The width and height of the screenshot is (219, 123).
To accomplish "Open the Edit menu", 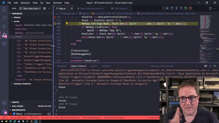I will tap(16, 3).
